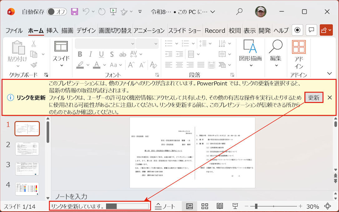The height and width of the screenshot is (212, 339).
Task: Open the Slide Show tab
Action: coord(184,31)
